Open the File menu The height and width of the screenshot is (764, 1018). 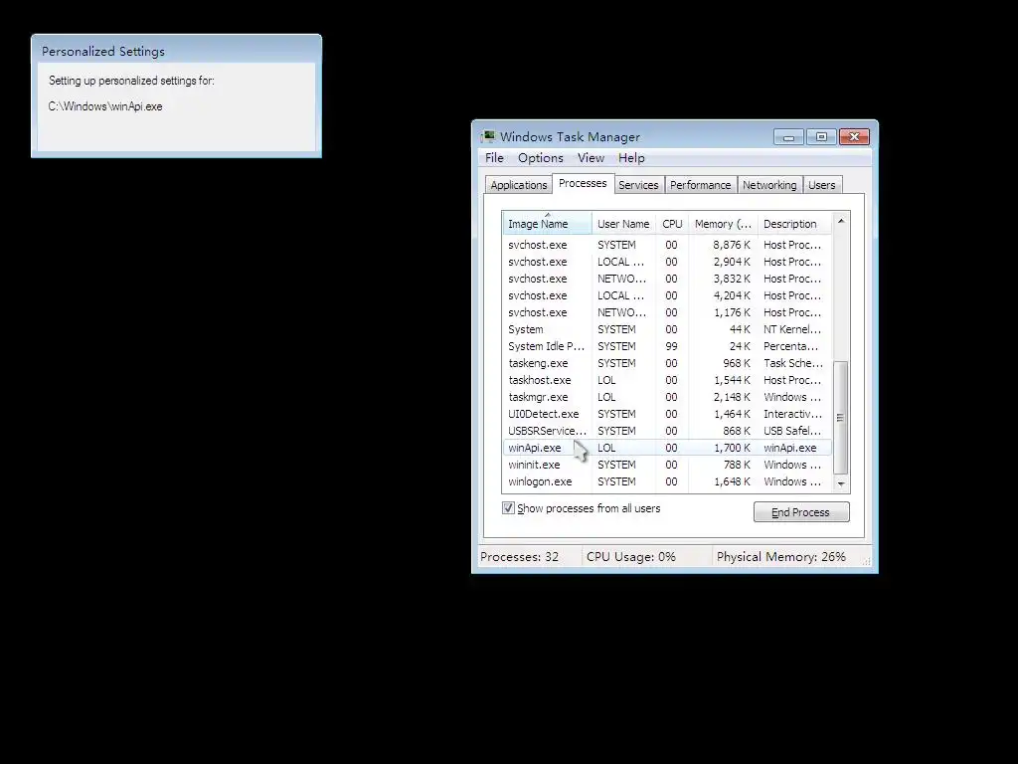[494, 158]
